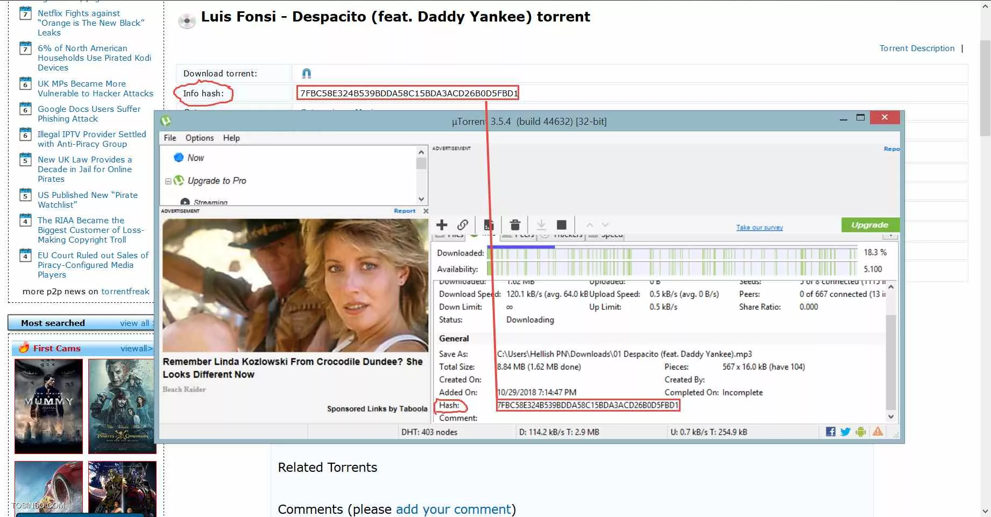Click the Crocodile Dundee ad image
The image size is (991, 517).
coord(295,285)
